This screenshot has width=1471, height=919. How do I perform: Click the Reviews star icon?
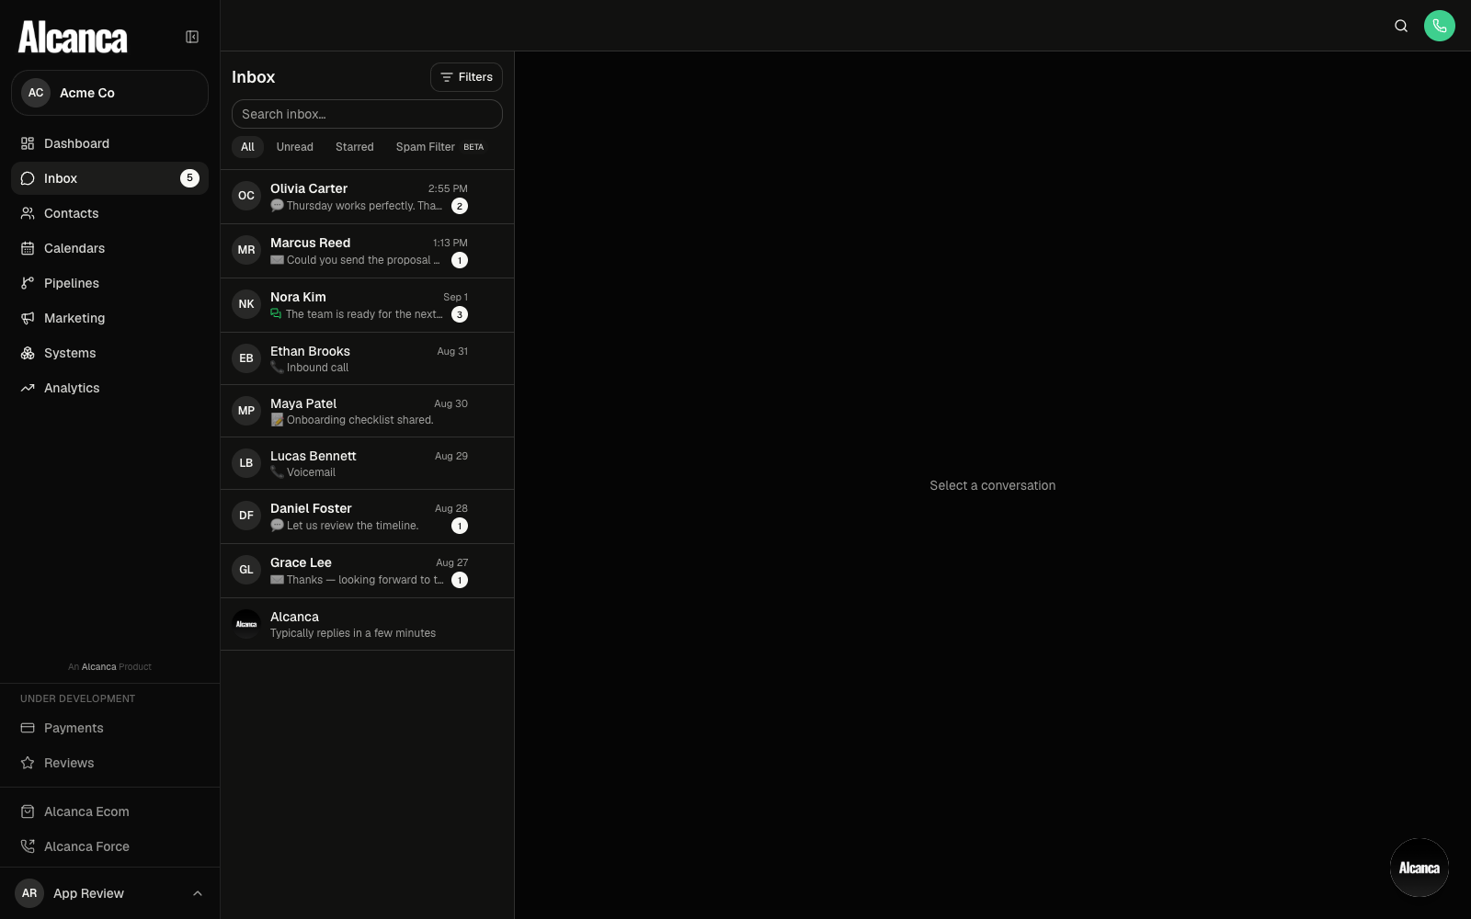28,763
